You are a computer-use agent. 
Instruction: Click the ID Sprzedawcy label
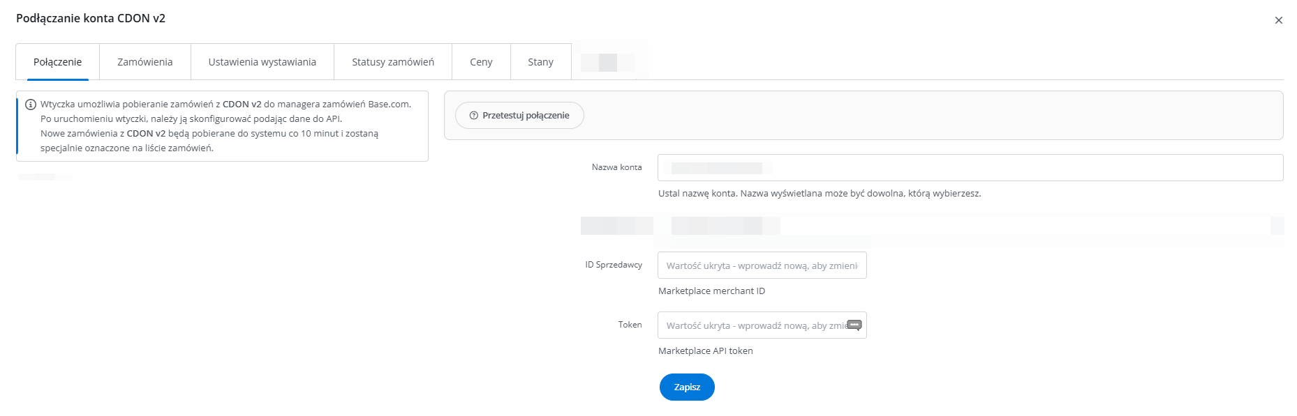coord(613,265)
